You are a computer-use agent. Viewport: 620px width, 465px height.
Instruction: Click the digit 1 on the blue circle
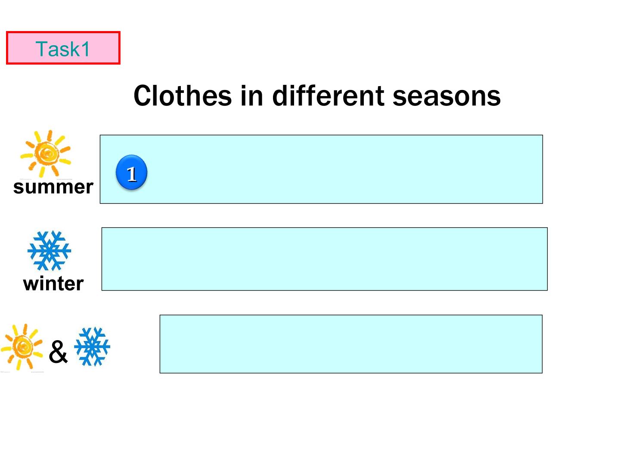click(132, 174)
